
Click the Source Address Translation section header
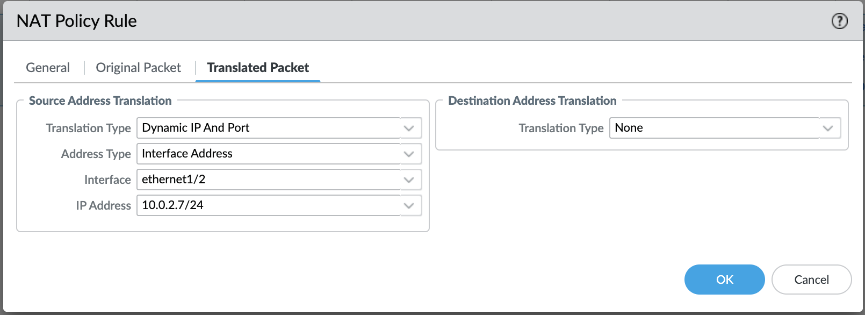coord(100,101)
